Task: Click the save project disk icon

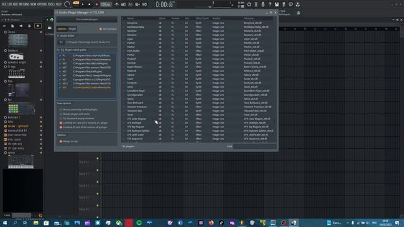Action: point(276,4)
